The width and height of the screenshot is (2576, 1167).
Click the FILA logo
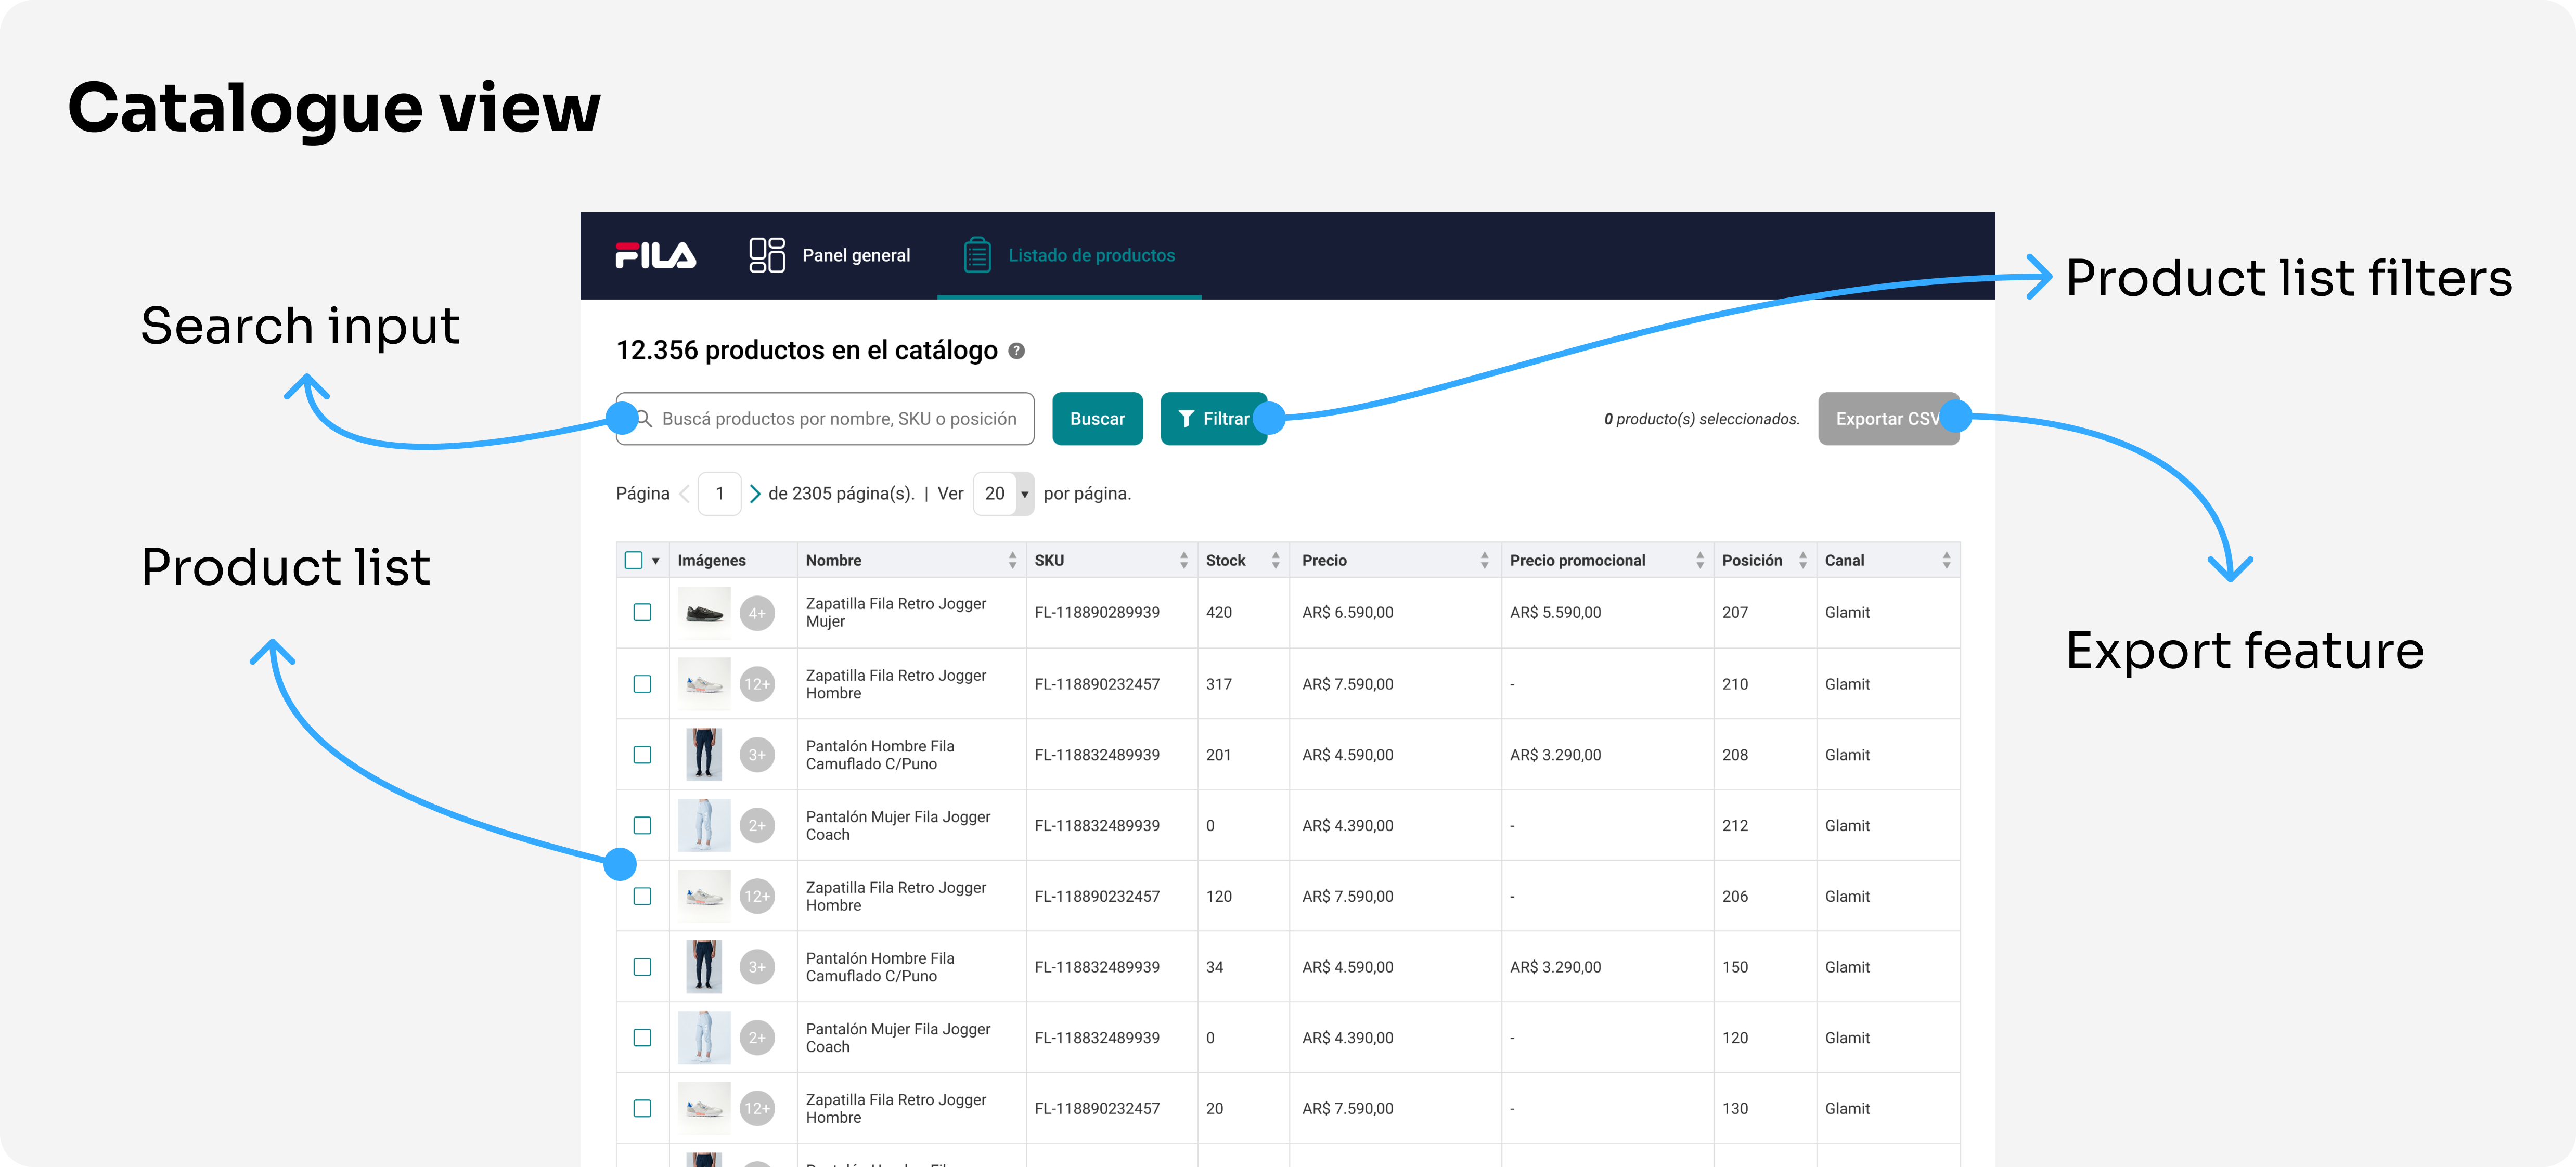point(655,255)
